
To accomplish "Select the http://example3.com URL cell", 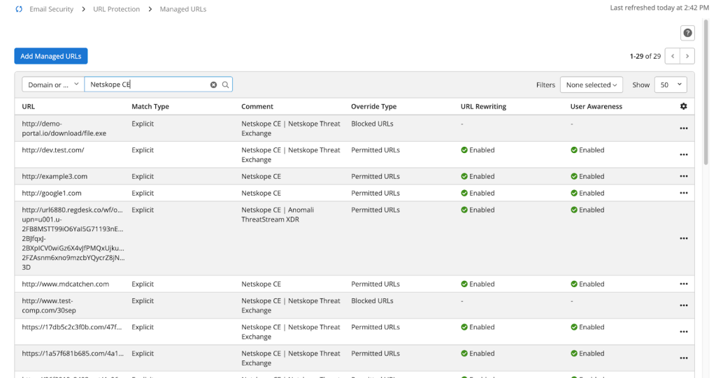I will coord(55,176).
